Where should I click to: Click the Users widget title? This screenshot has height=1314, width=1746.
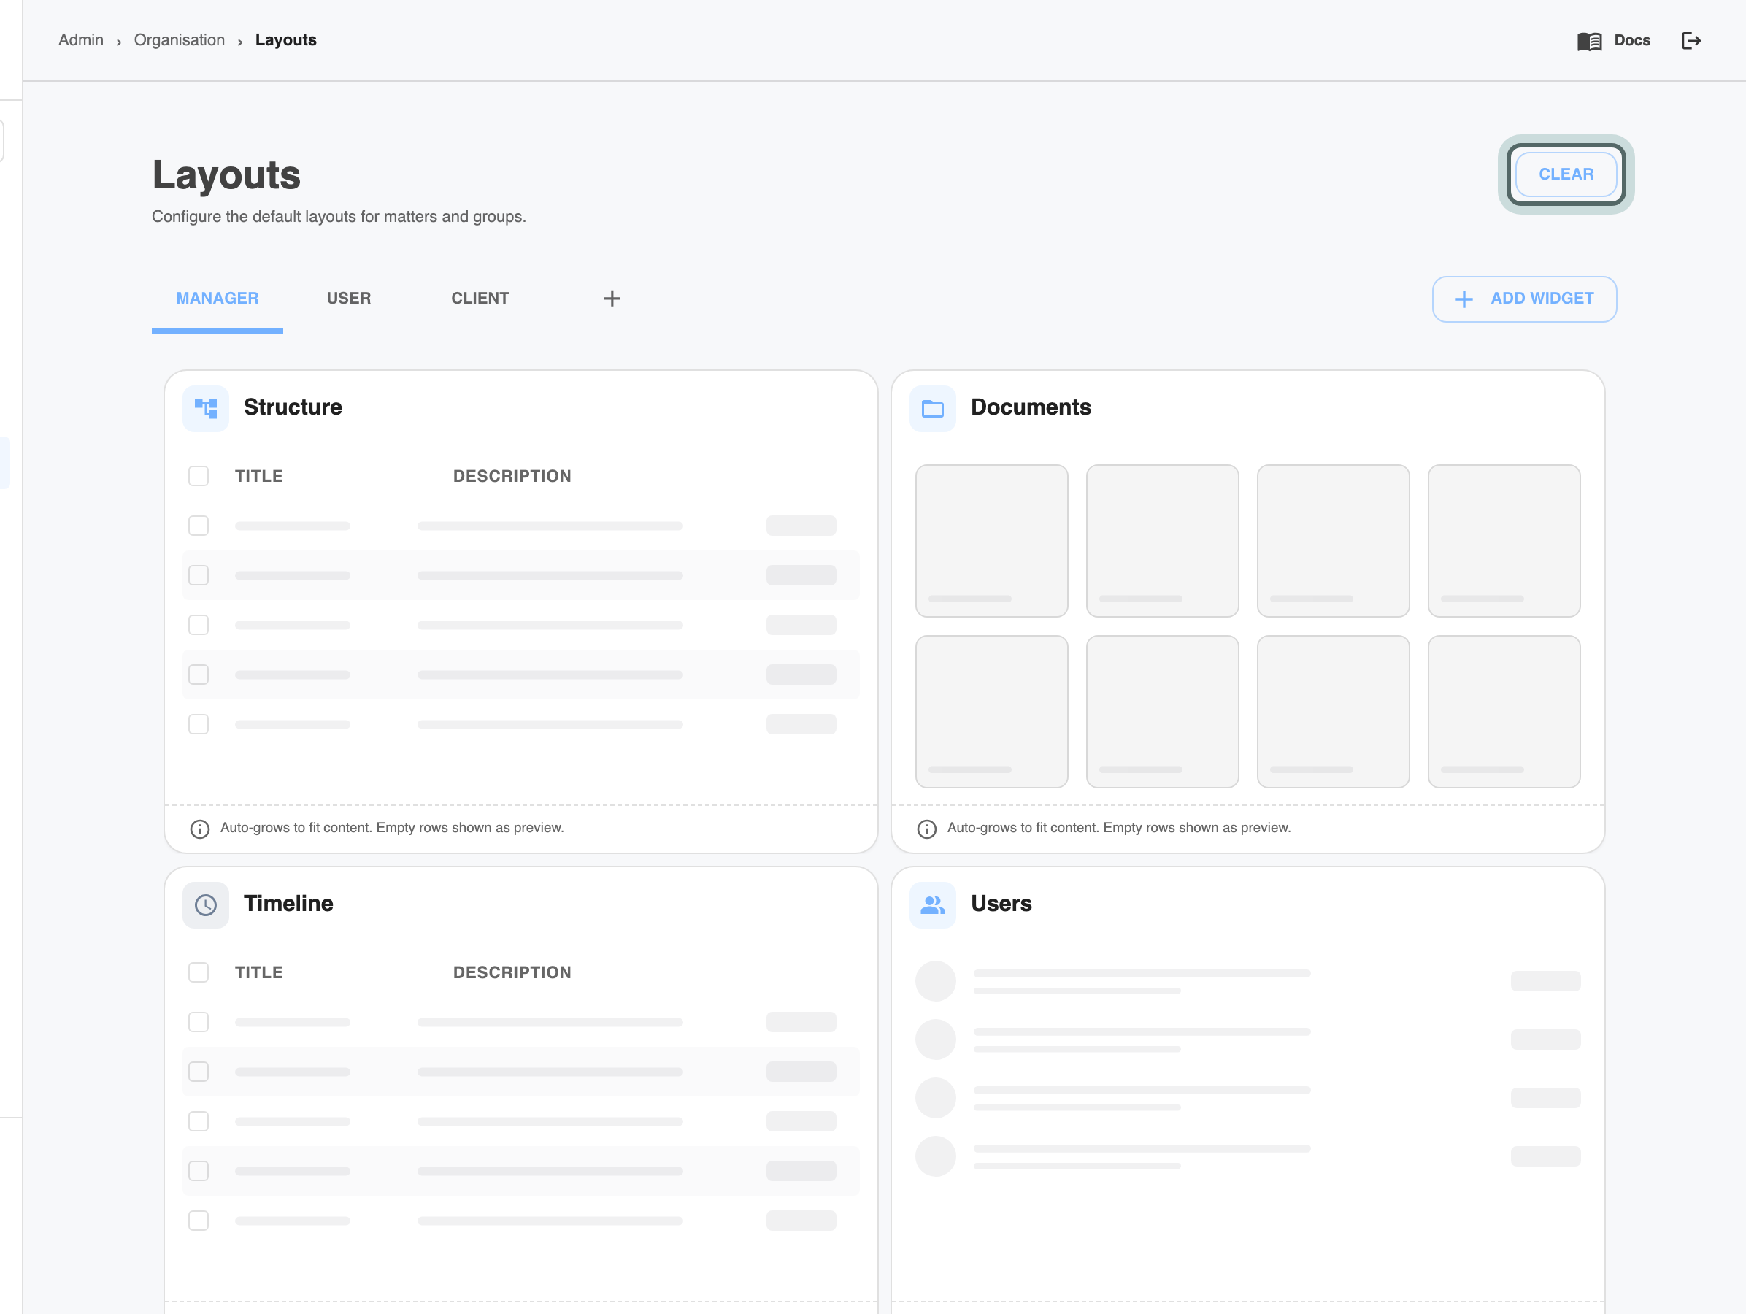1001,904
